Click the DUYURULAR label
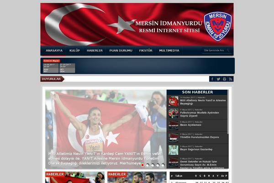Viewport: 274px width, 183px height. (52, 79)
